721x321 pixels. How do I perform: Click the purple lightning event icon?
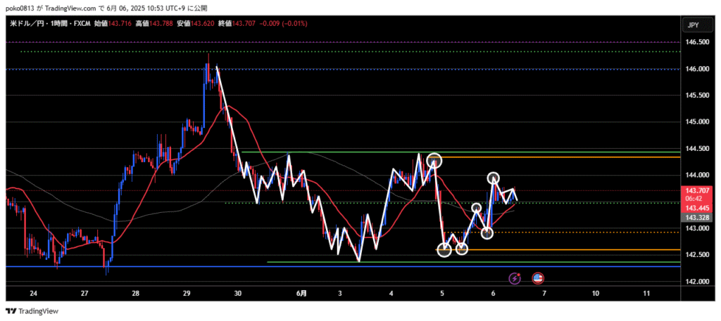click(x=515, y=278)
